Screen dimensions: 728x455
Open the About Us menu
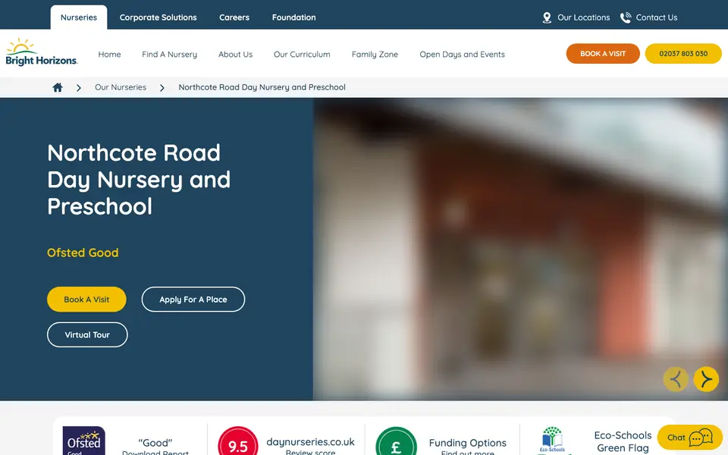tap(235, 55)
